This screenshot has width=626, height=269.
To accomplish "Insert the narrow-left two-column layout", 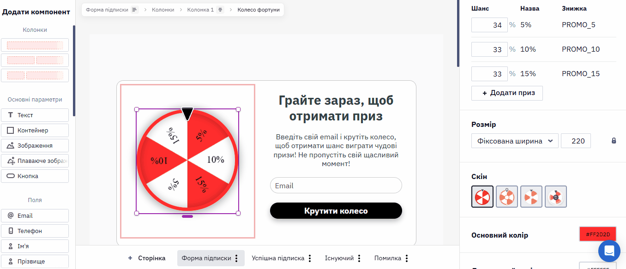I will tap(35, 75).
